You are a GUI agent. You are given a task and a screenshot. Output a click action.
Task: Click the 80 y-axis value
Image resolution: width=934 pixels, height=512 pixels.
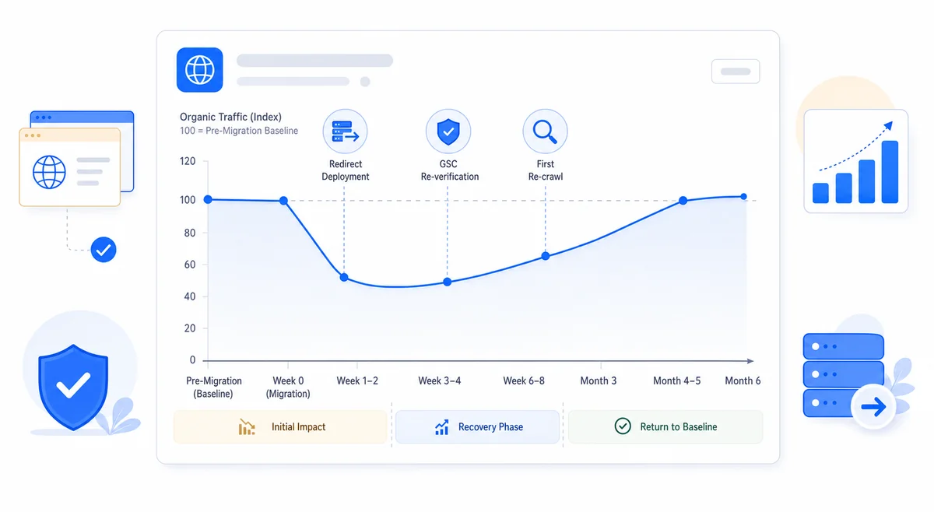point(190,233)
